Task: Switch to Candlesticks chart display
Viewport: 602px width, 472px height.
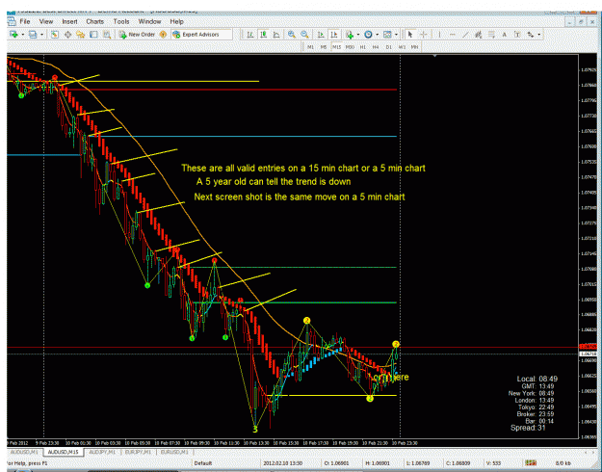Action: (263, 35)
